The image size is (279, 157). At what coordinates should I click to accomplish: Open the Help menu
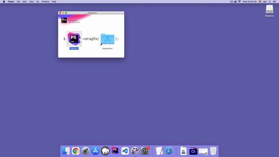[54, 2]
